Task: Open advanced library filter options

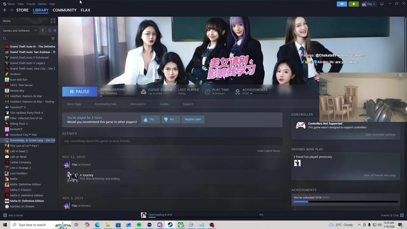Action: (x=53, y=38)
